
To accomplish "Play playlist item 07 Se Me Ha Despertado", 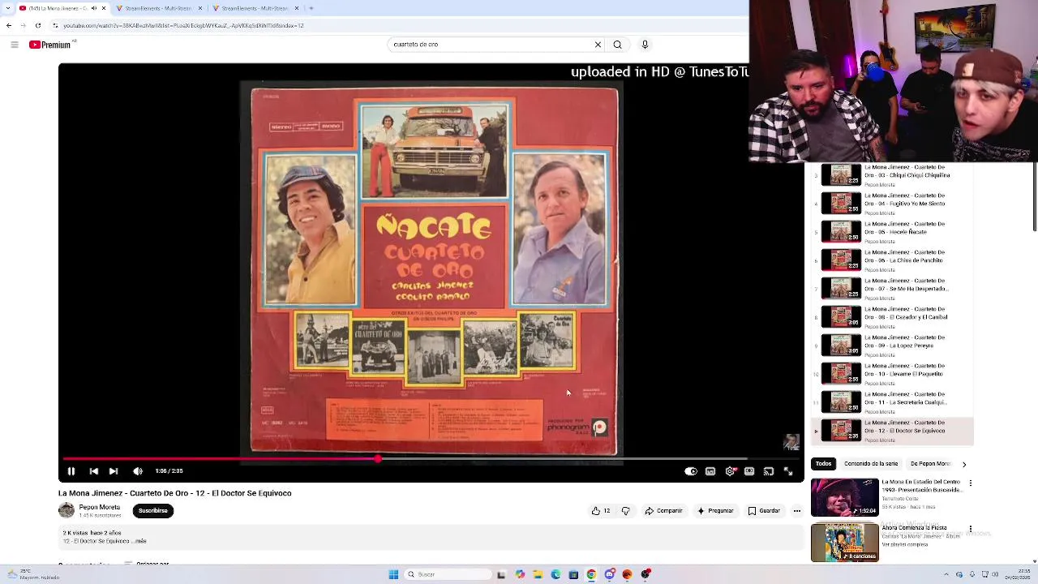I will (892, 289).
